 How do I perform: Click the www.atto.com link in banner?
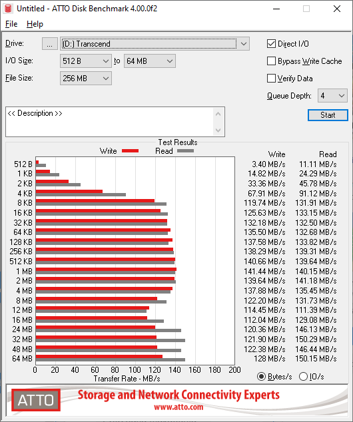[x=178, y=407]
